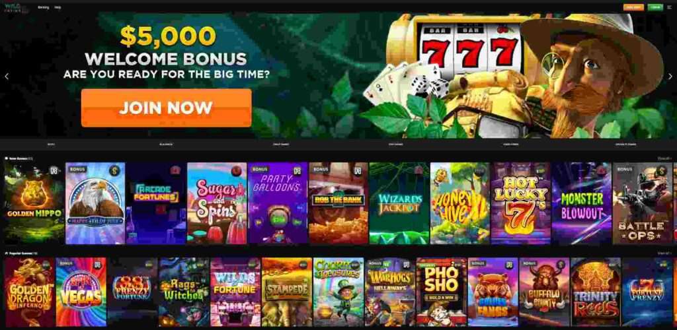Click the provider badge on Party Balloons tile
Viewport: 677px width, 330px height.
(x=297, y=170)
